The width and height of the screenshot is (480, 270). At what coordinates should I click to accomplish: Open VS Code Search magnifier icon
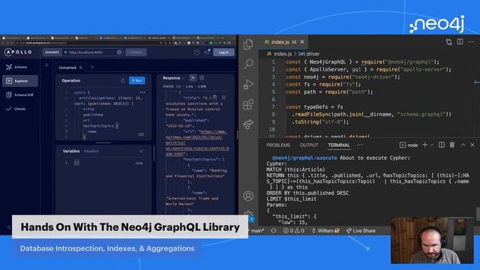tap(248, 64)
